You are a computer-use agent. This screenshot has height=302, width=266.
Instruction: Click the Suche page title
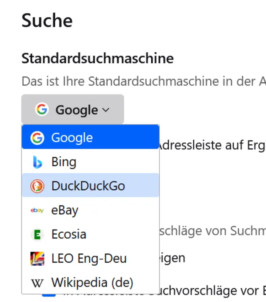pos(47,20)
